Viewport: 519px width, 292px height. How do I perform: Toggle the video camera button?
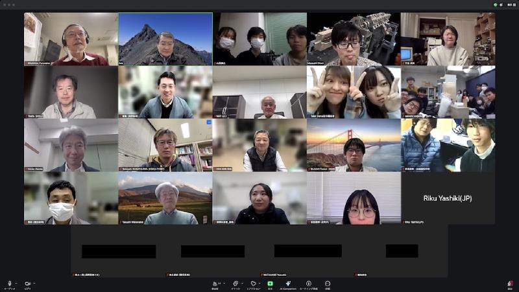coord(27,284)
